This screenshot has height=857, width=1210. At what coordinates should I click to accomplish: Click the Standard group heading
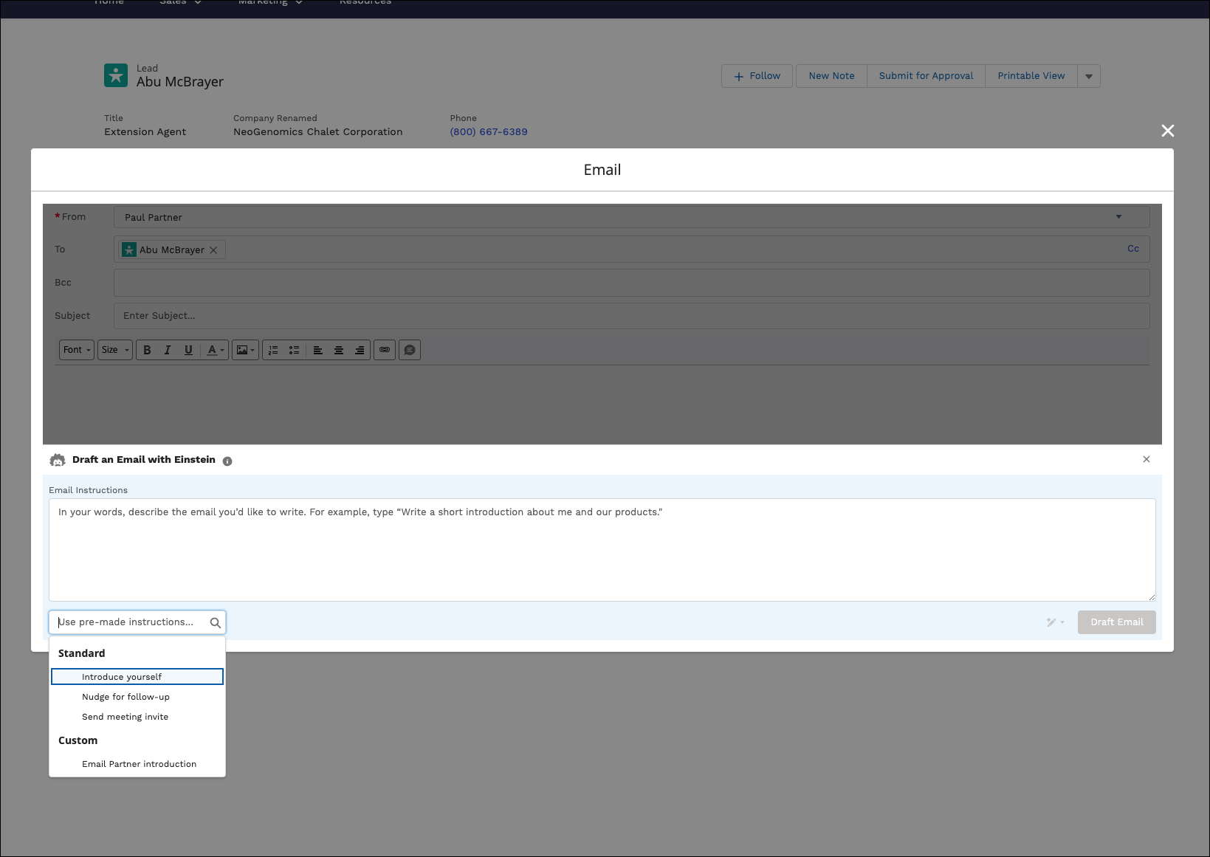[x=82, y=653]
